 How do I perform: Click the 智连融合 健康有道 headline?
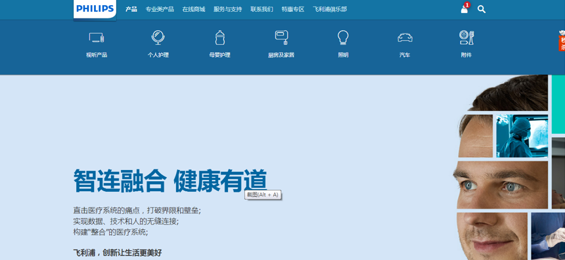click(170, 181)
